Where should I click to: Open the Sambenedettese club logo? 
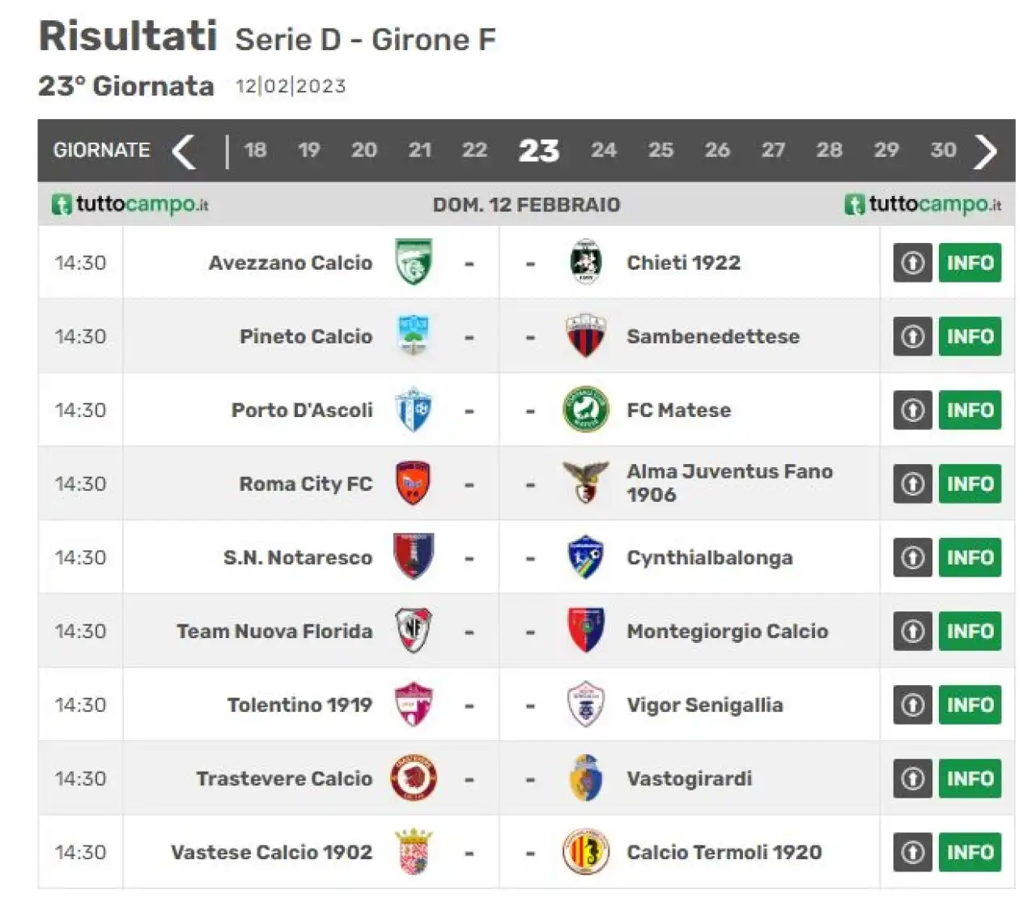[x=585, y=335]
